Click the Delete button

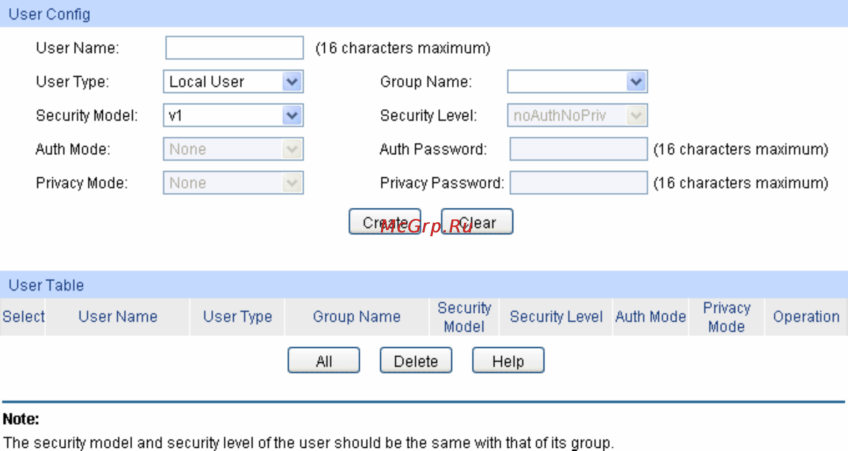(416, 360)
